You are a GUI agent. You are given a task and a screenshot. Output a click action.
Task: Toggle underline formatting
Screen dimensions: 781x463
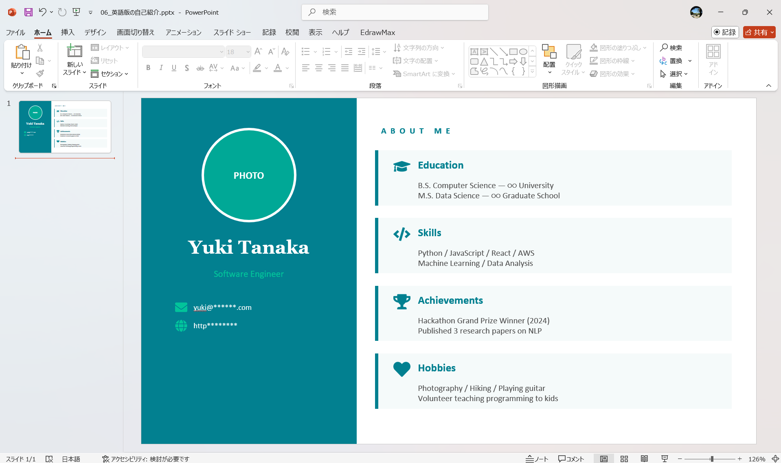tap(174, 68)
